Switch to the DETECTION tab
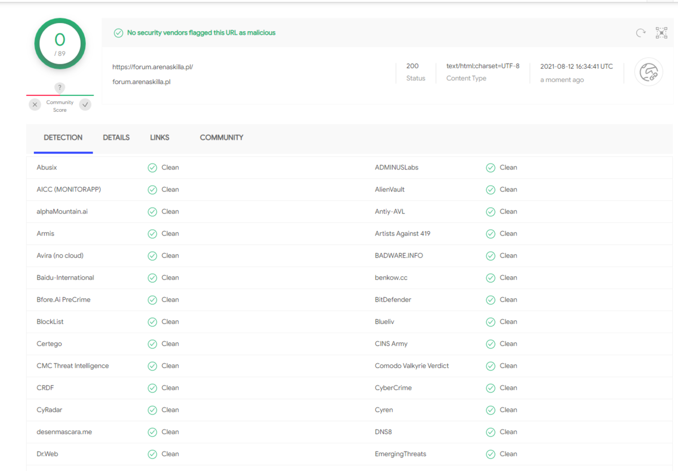This screenshot has width=678, height=471. point(63,138)
